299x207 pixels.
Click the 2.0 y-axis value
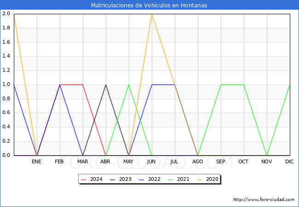[6, 13]
